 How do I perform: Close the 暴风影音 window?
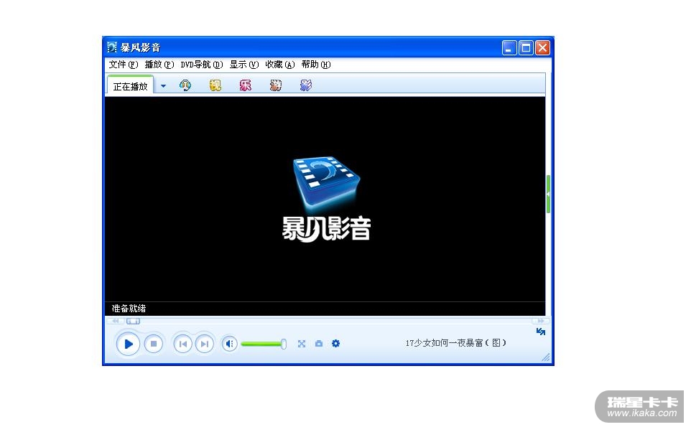[542, 47]
